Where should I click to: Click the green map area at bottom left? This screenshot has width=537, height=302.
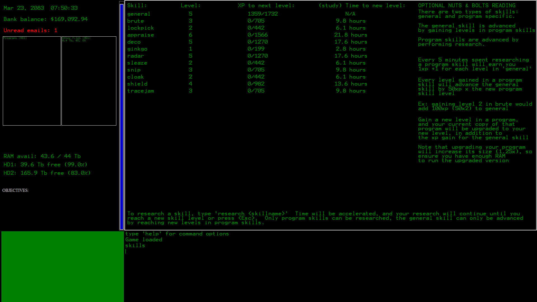(x=62, y=266)
